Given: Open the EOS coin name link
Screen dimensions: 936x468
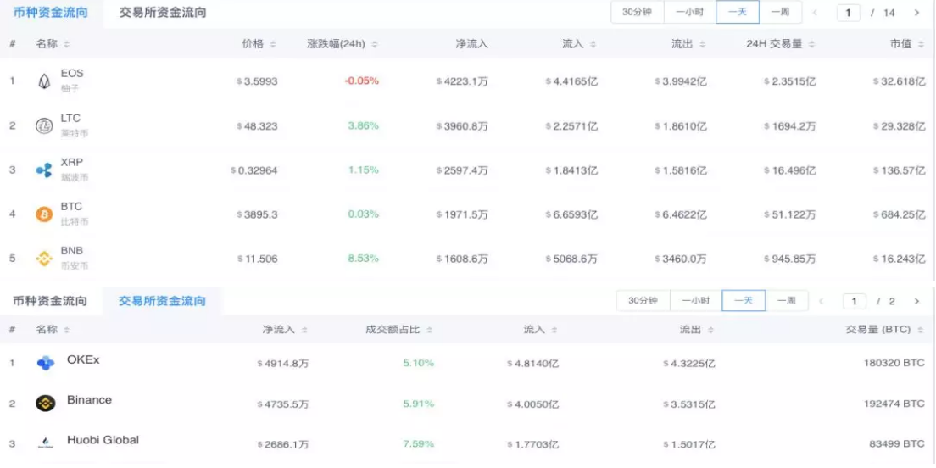Looking at the screenshot, I should (72, 74).
